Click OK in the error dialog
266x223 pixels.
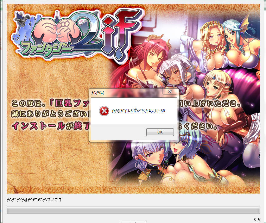[160, 132]
